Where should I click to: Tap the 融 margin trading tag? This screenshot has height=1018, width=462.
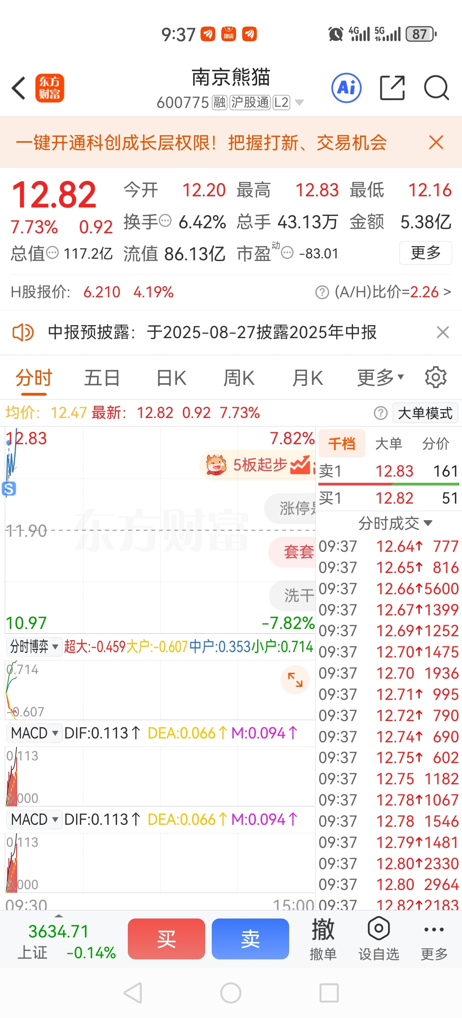(219, 103)
